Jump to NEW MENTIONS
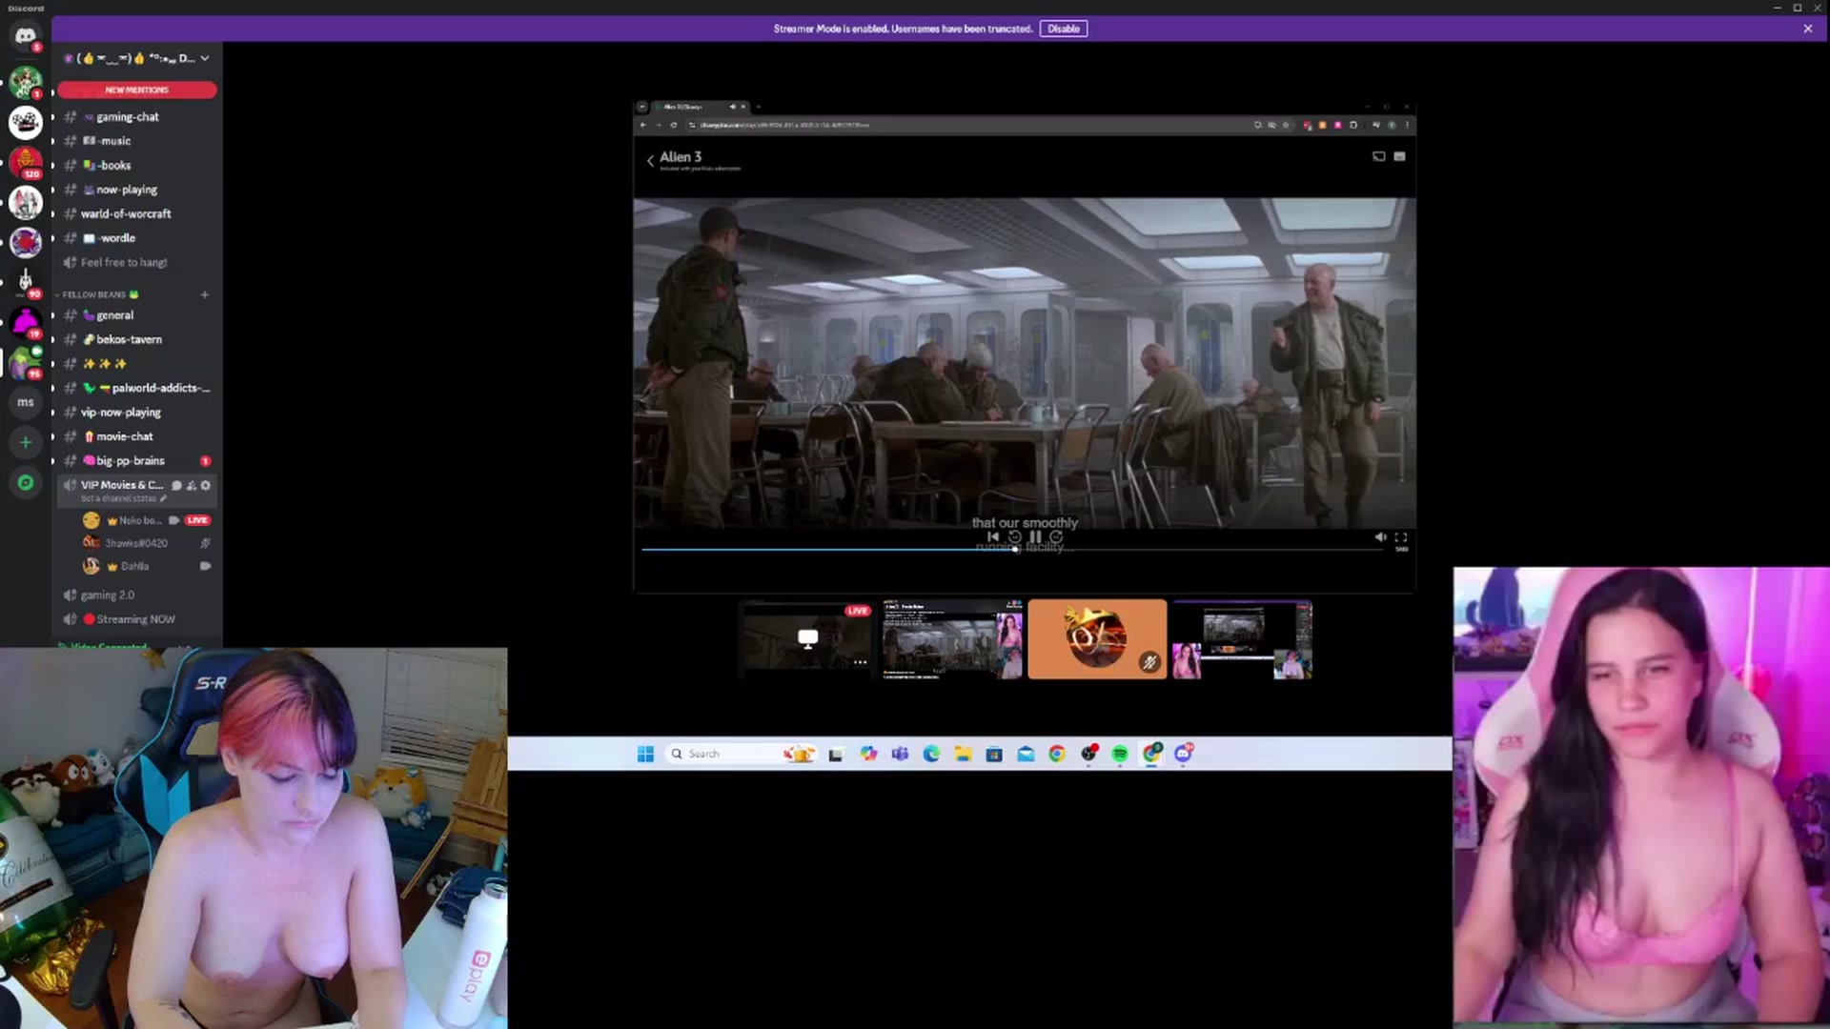 137,90
